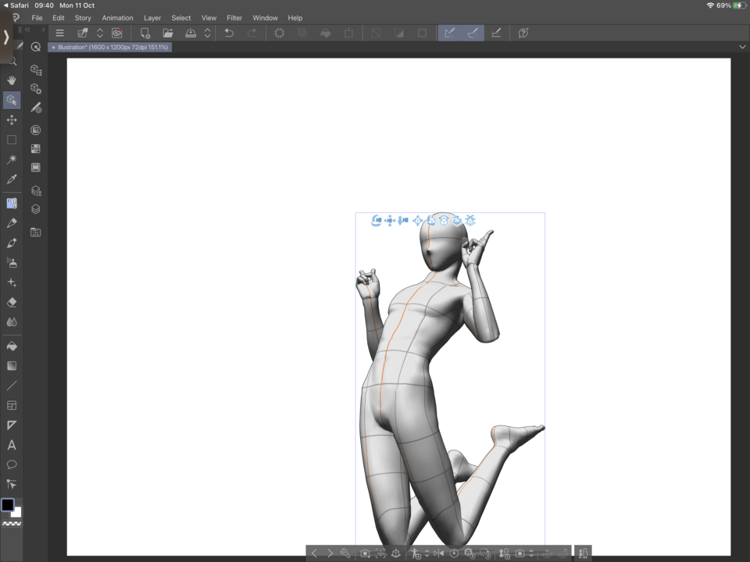Open the File menu
Viewport: 750px width, 562px height.
pos(37,18)
